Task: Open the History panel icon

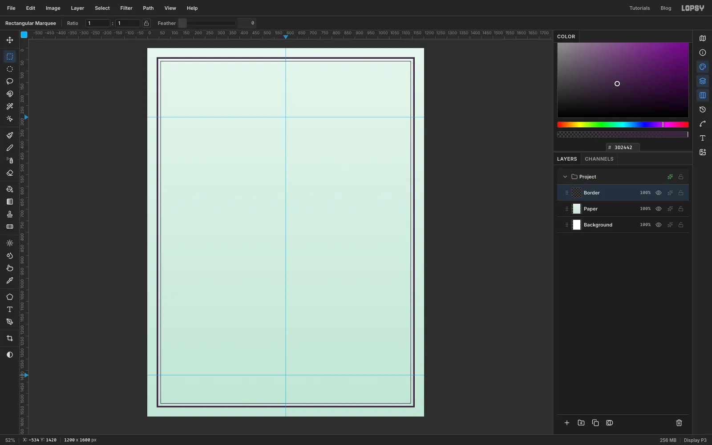Action: (703, 109)
